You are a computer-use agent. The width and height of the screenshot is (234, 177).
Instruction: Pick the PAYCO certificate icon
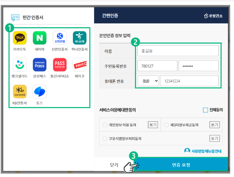click(80, 65)
